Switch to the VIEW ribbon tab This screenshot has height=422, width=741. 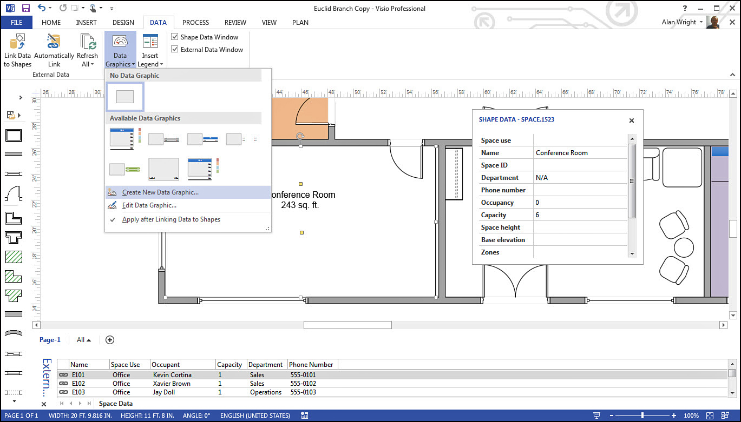tap(269, 23)
